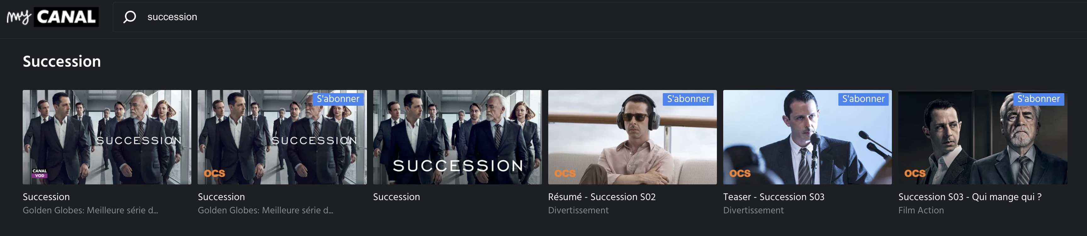Viewport: 1087px width, 236px height.
Task: Click the search magnifier icon
Action: 130,17
